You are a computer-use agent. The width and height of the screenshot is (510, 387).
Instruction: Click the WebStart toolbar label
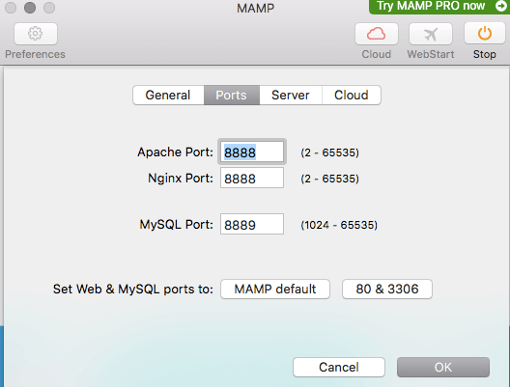(x=431, y=54)
